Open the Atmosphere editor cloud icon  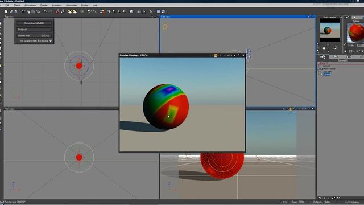(75, 11)
